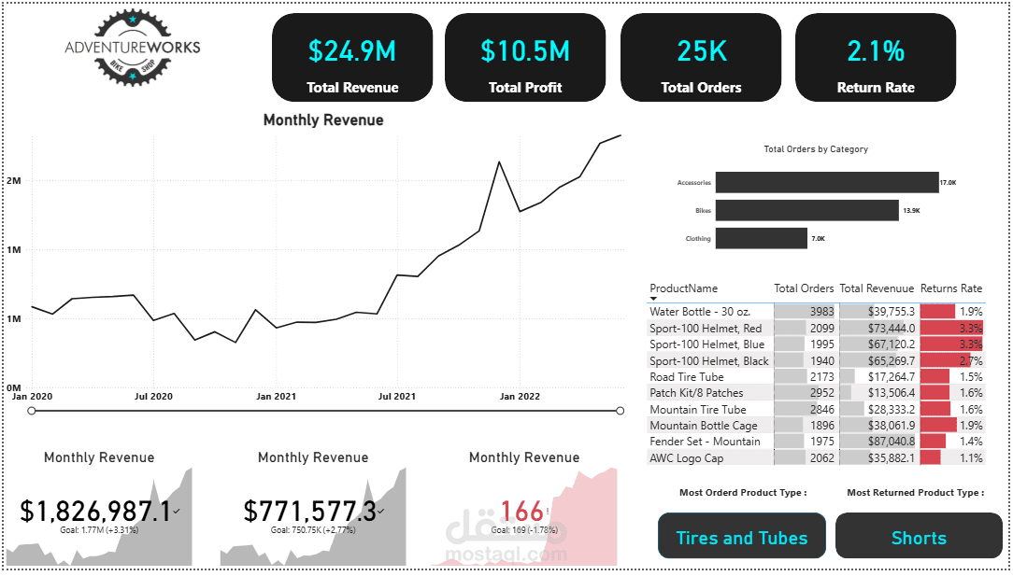The width and height of the screenshot is (1013, 576).
Task: Click the left handle of date range slider
Action: pos(32,411)
